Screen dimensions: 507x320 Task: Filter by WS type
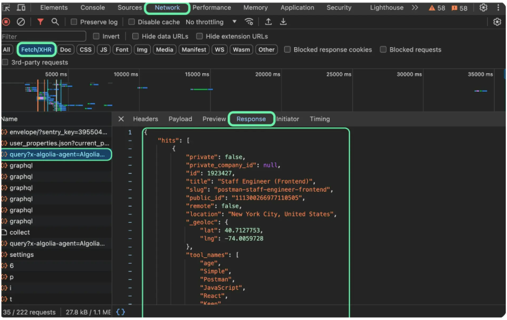(x=220, y=50)
